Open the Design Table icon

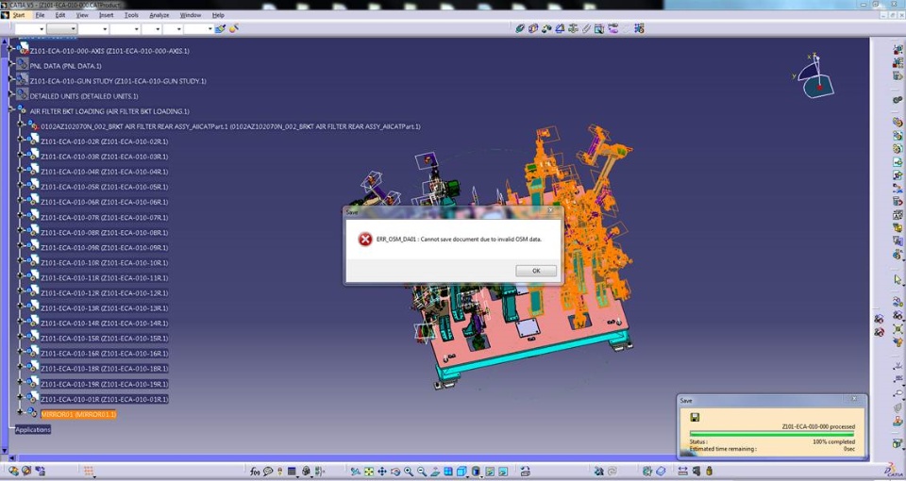coord(292,472)
